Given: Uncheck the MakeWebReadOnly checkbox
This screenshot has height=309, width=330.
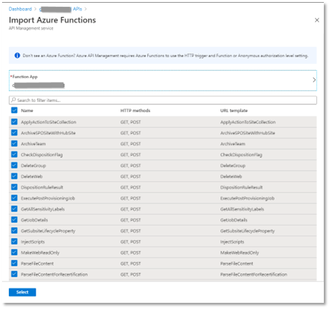Looking at the screenshot, I should (14, 252).
